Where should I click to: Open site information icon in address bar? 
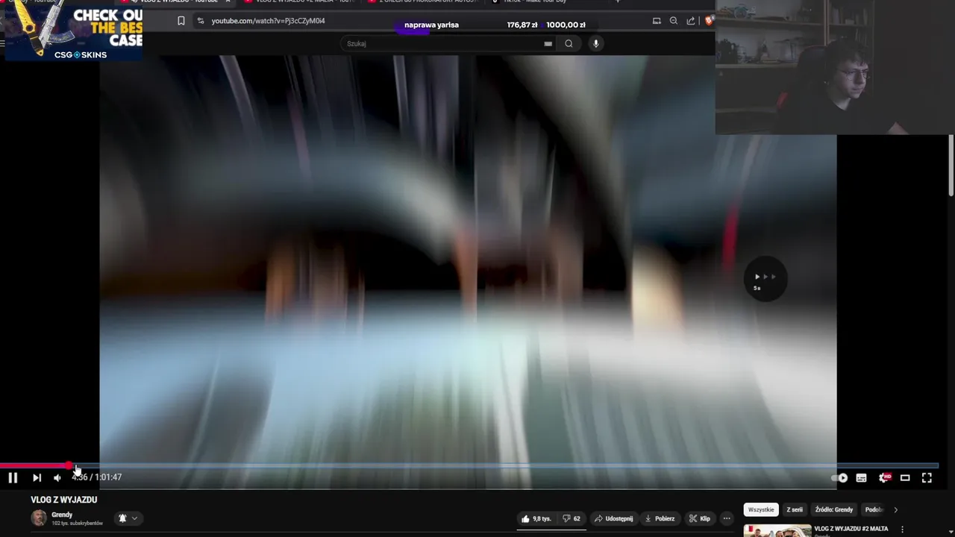(201, 21)
